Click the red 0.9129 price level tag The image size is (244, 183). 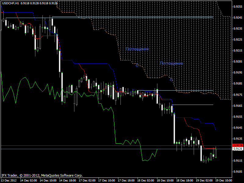point(238,145)
